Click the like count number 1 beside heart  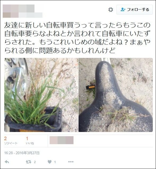coord(55,162)
